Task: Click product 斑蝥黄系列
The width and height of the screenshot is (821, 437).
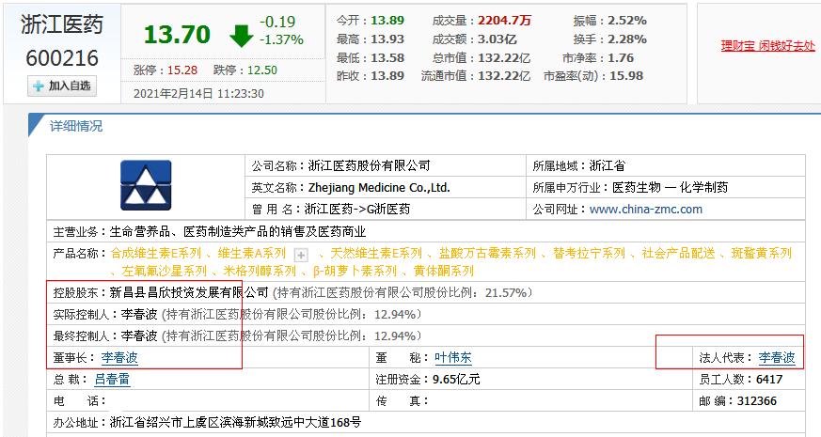Action: click(762, 254)
